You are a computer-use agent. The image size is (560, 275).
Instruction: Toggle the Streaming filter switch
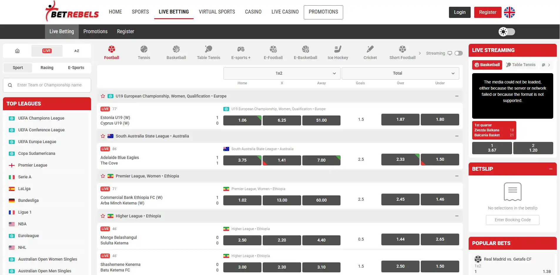tap(459, 53)
